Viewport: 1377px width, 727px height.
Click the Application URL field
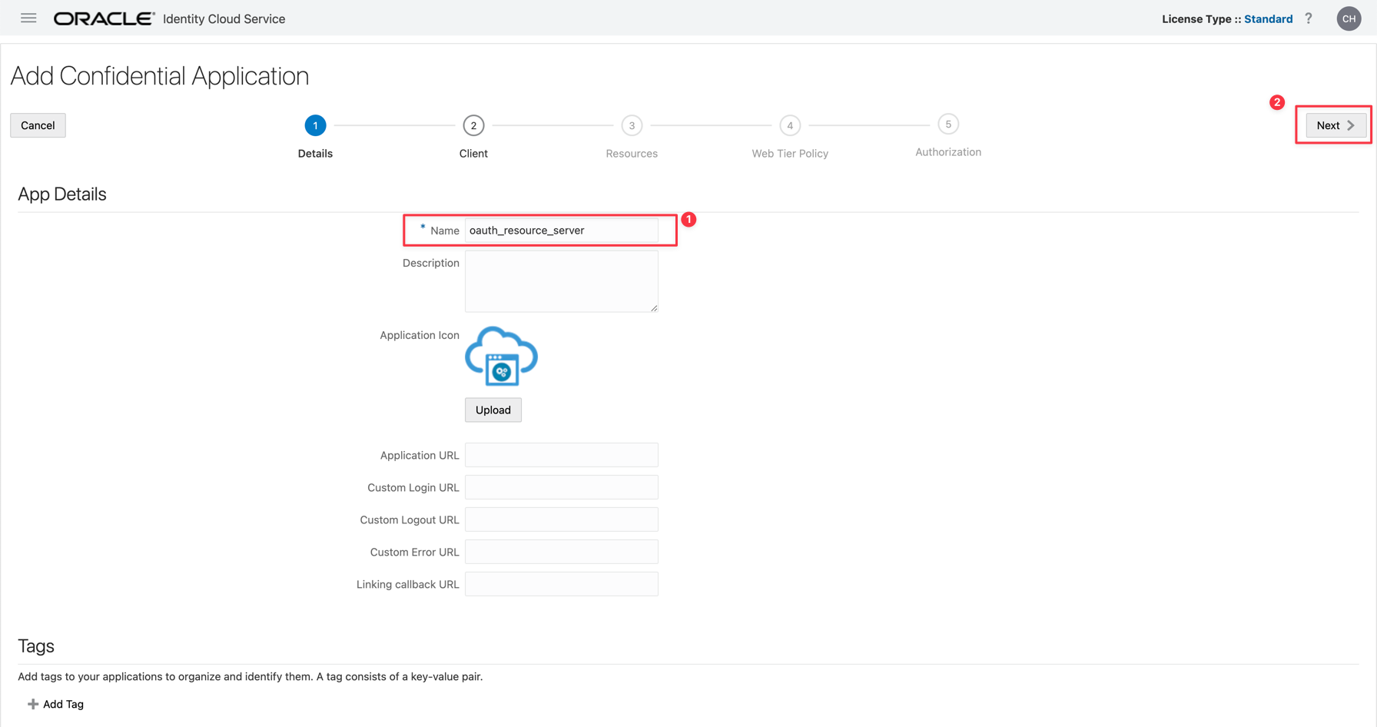(561, 455)
